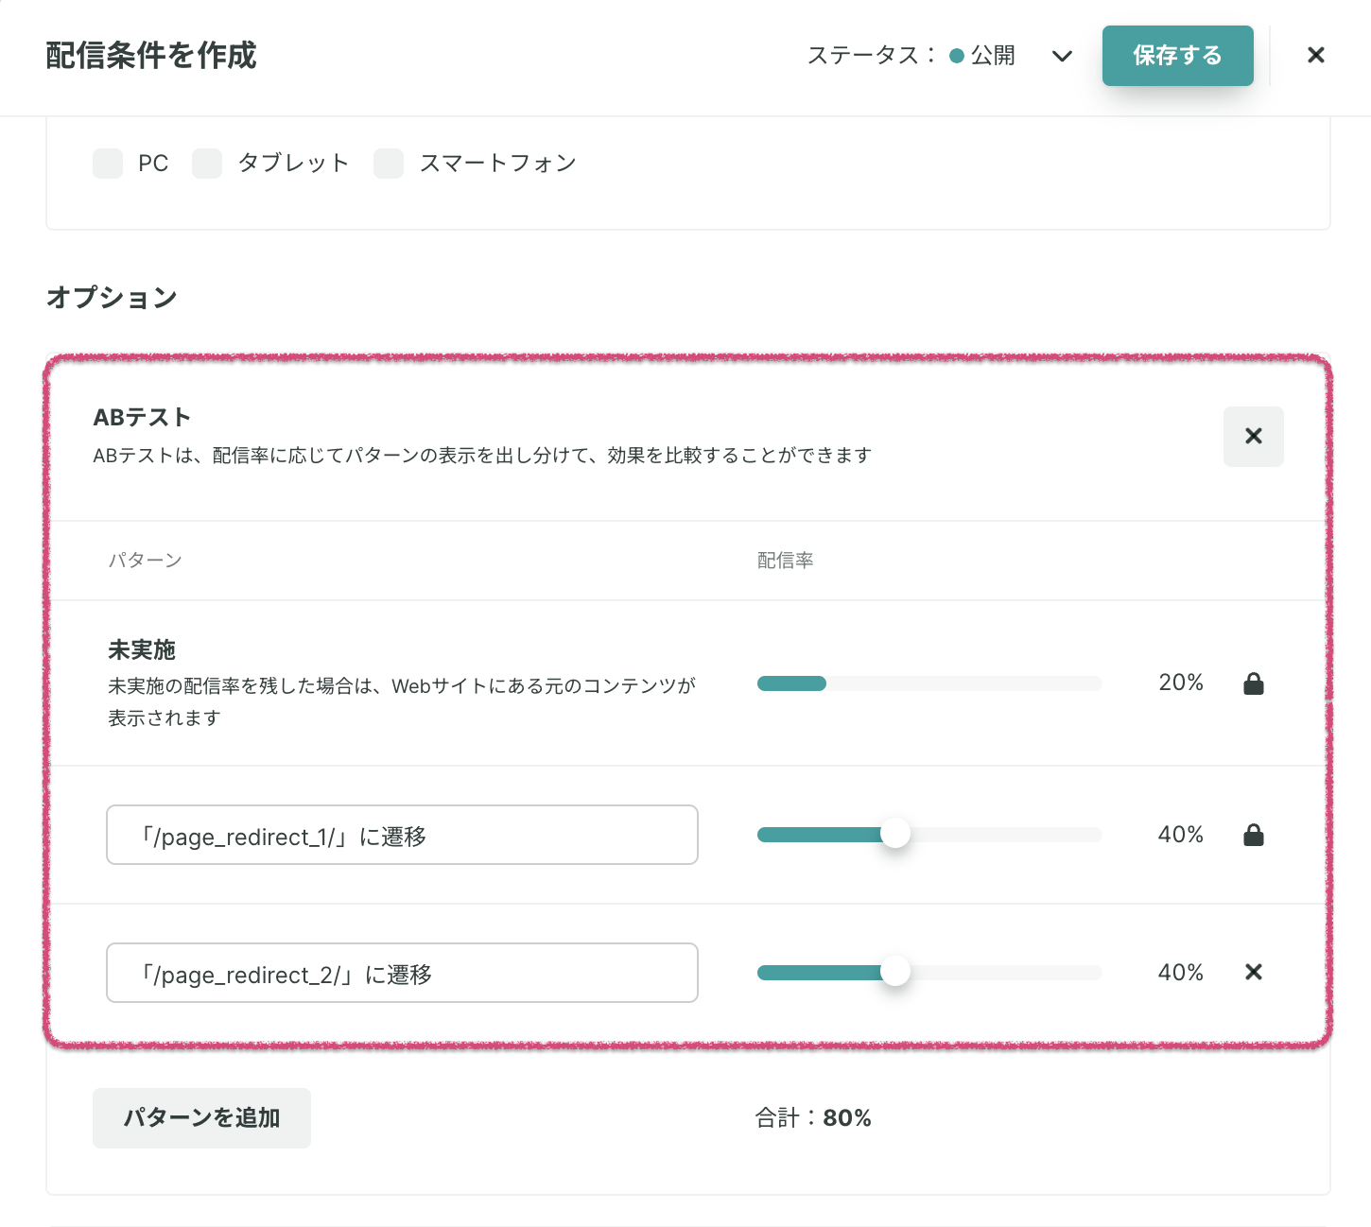
Task: Delete the page_redirect_2 pattern using its X icon
Action: pos(1254,972)
